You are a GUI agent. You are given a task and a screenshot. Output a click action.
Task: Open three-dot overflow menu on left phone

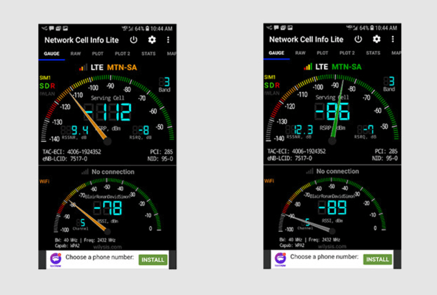168,40
